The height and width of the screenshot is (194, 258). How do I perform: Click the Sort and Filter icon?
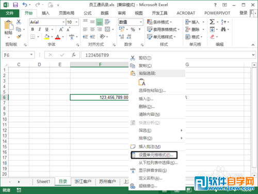coord(223,22)
